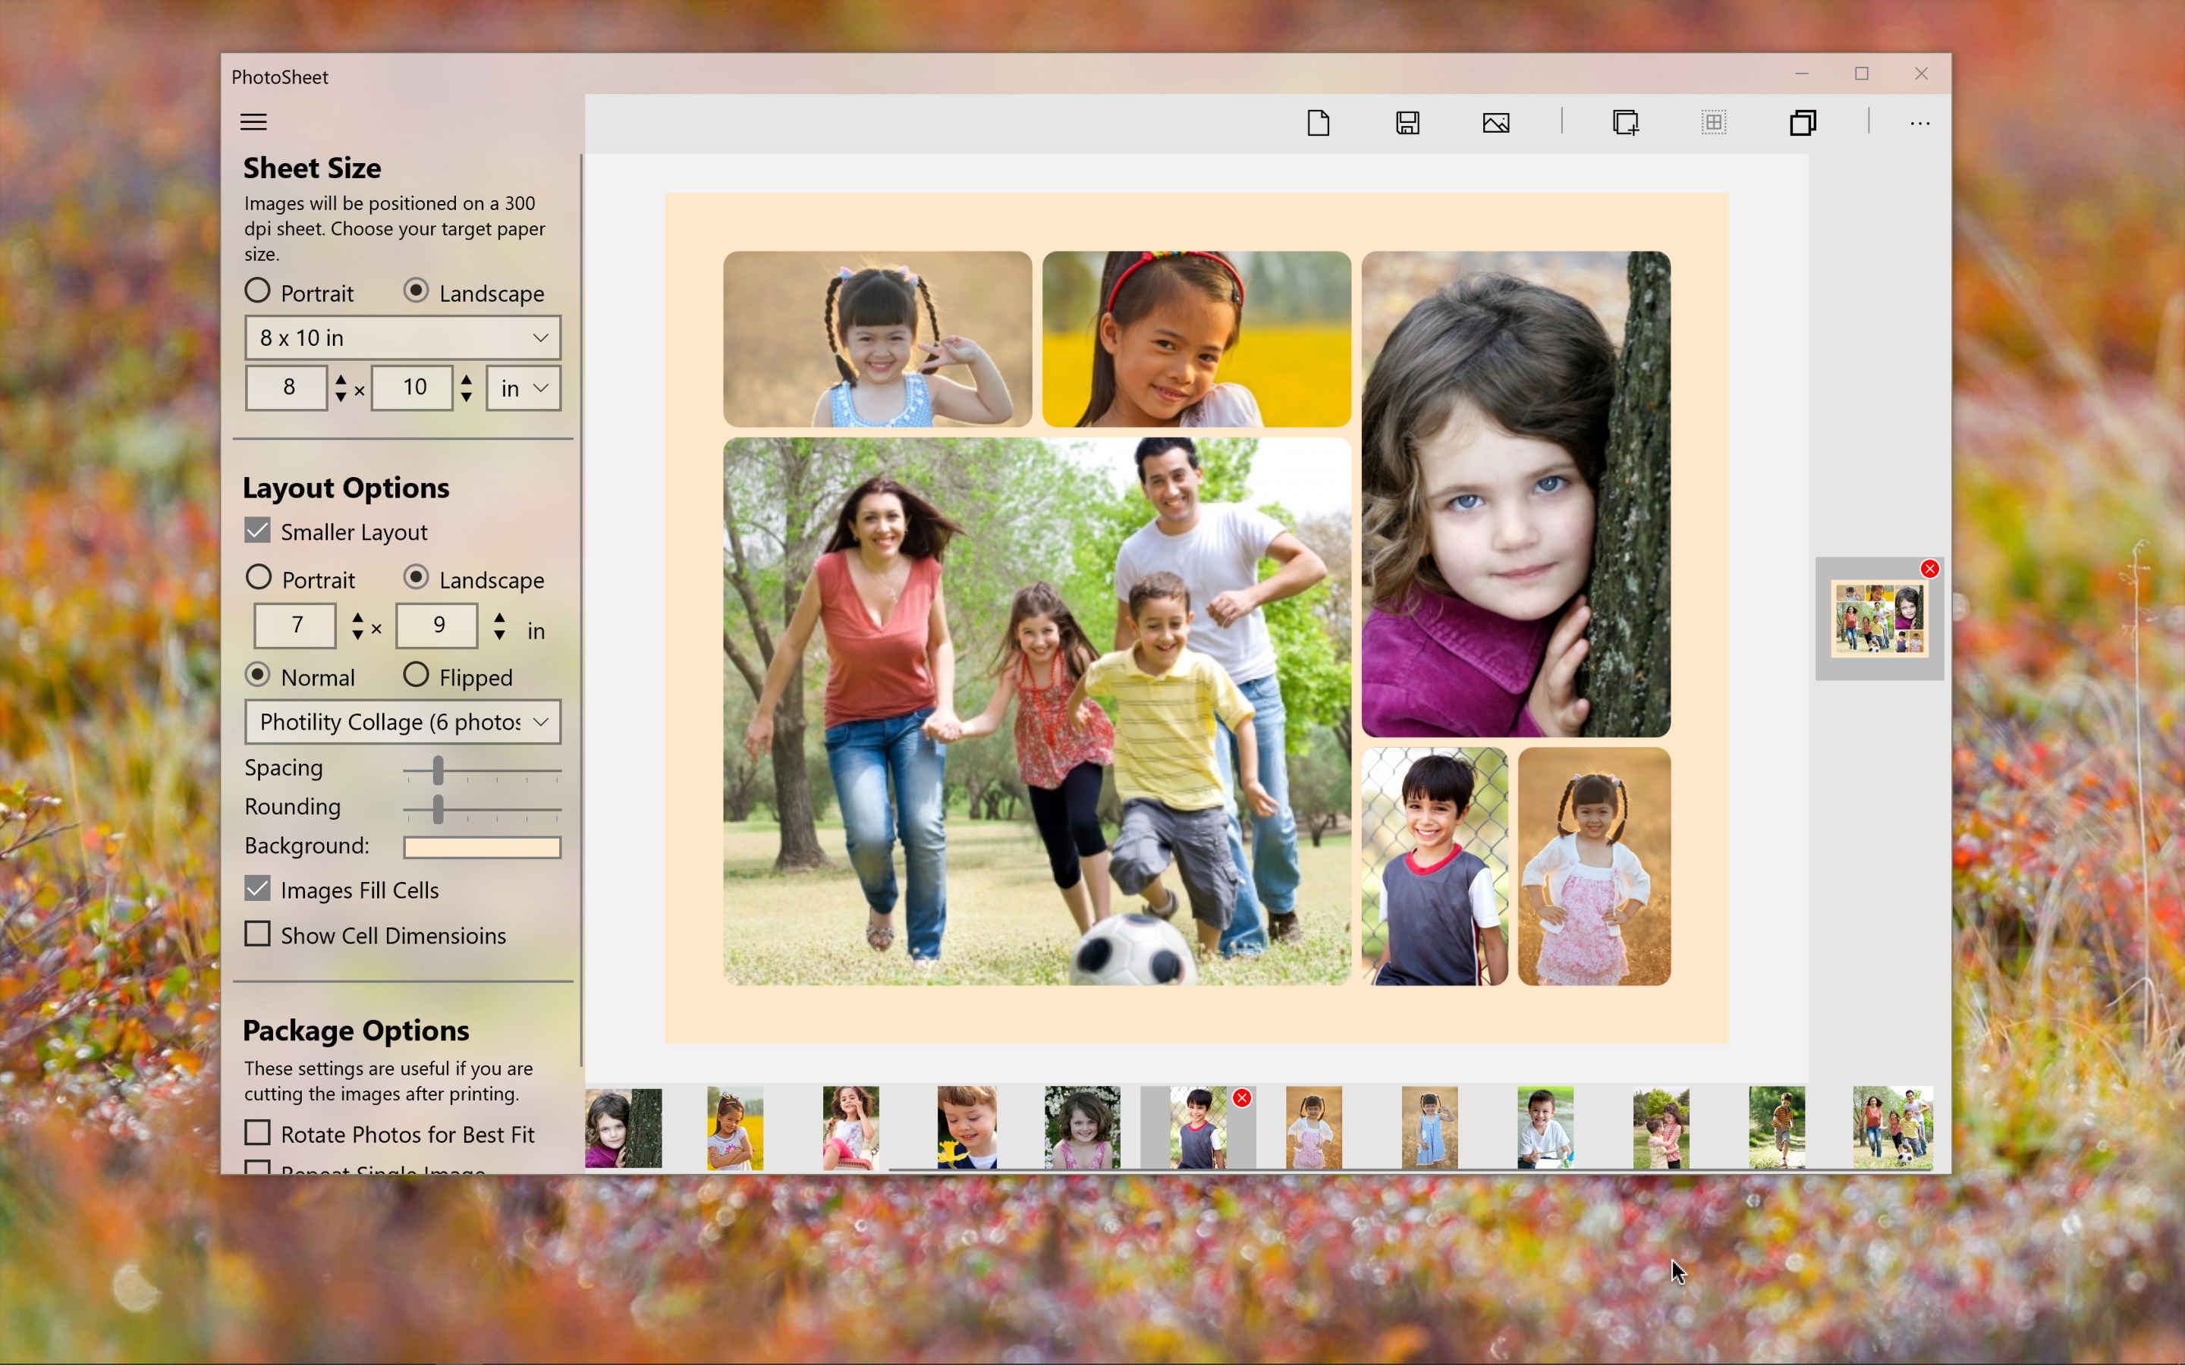Adjust the Spacing slider
This screenshot has height=1365, width=2185.
point(438,771)
